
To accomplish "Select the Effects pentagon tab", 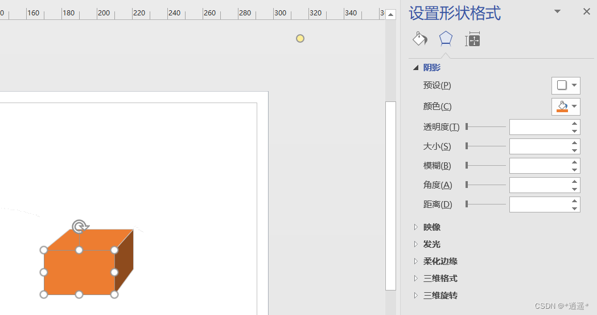I will [446, 39].
